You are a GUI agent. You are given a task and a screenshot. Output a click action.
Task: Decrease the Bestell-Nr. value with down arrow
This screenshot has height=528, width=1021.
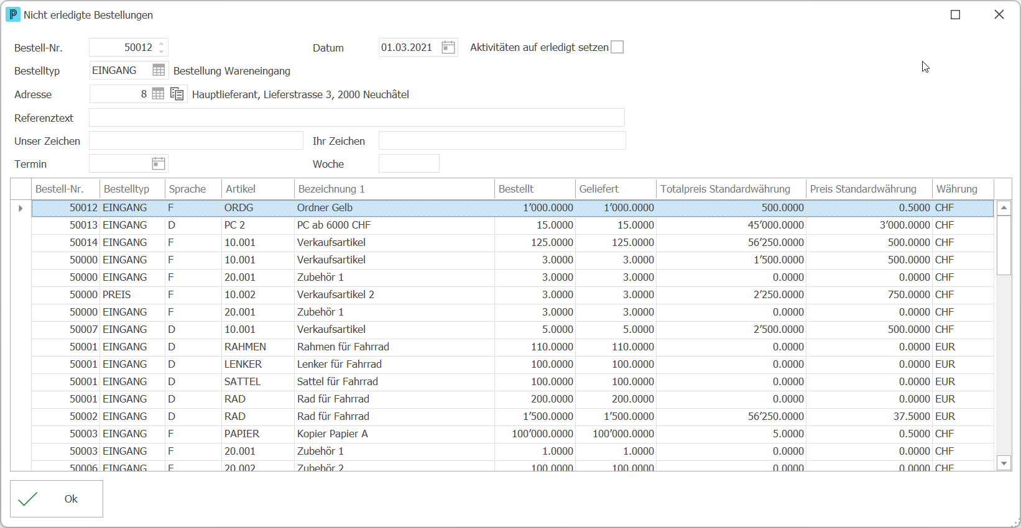pyautogui.click(x=162, y=52)
